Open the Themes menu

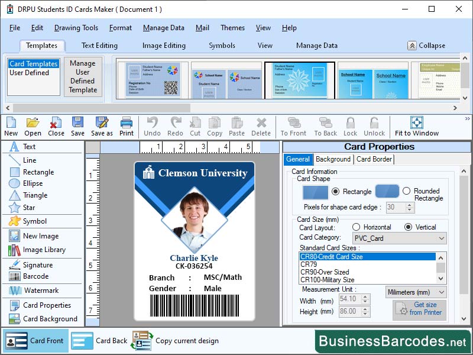coord(232,27)
